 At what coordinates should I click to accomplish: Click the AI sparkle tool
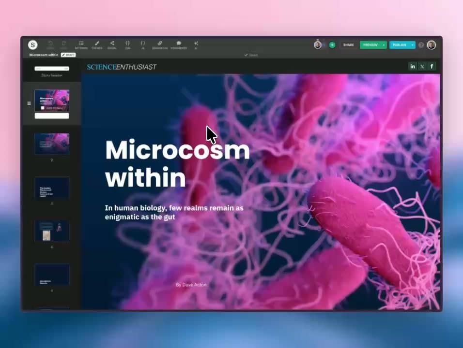(x=196, y=44)
